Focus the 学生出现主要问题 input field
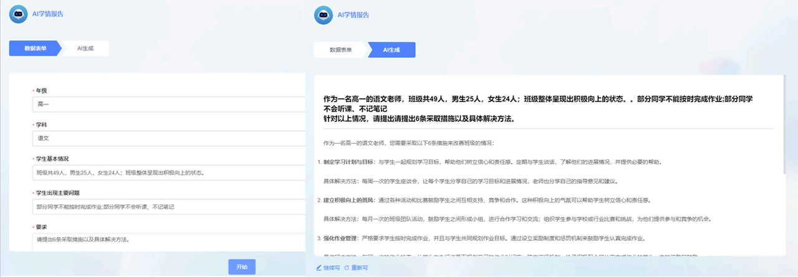The width and height of the screenshot is (798, 277). [x=168, y=207]
